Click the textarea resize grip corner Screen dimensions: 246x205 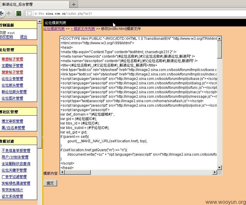pyautogui.click(x=220, y=172)
